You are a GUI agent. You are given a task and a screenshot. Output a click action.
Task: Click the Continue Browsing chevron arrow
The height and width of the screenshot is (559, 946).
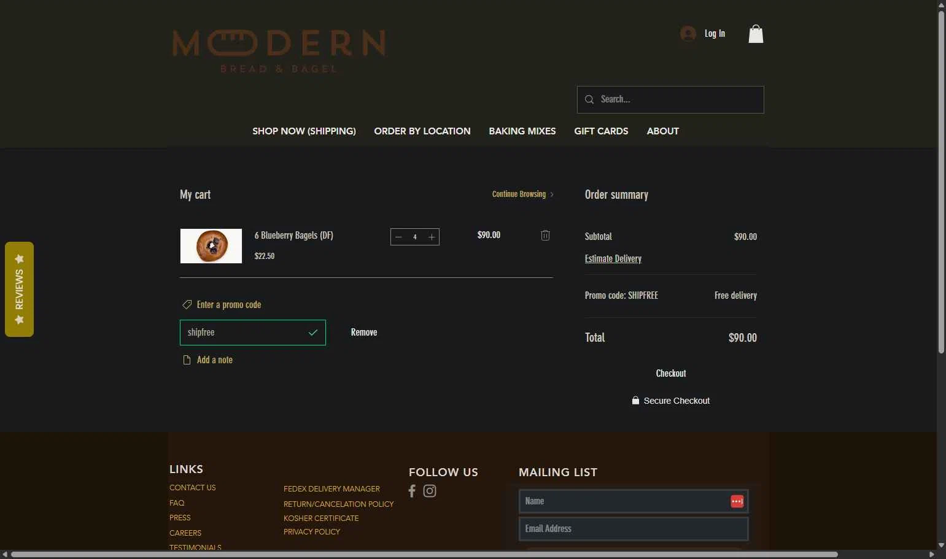click(552, 195)
